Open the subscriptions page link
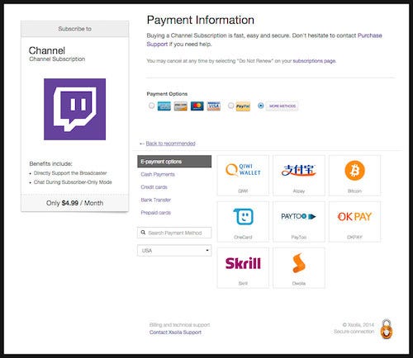This screenshot has width=413, height=358. pos(314,61)
